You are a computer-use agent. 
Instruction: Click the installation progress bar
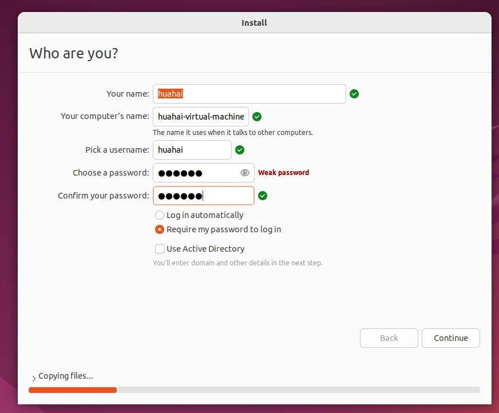coord(254,390)
